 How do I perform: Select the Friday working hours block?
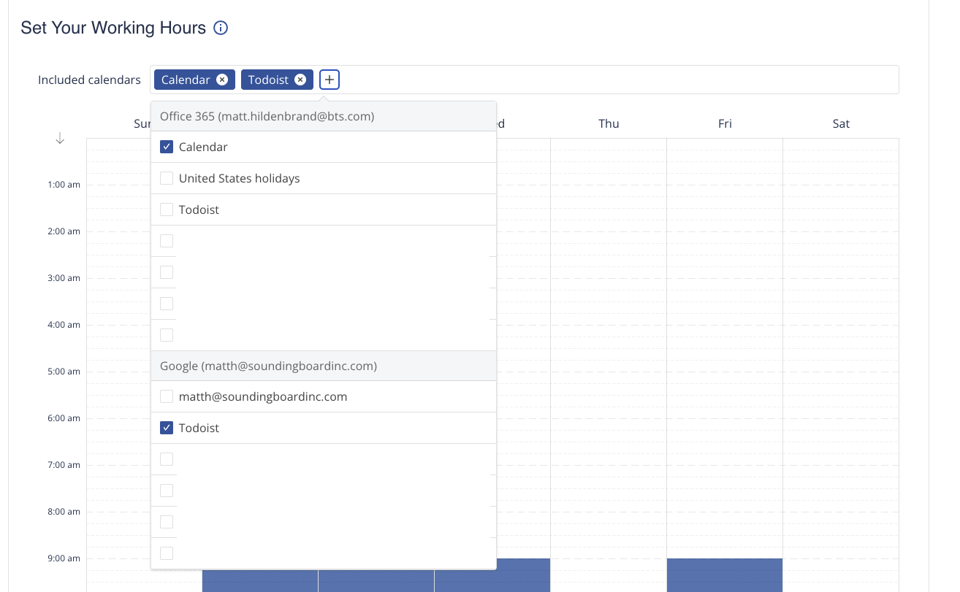point(724,574)
